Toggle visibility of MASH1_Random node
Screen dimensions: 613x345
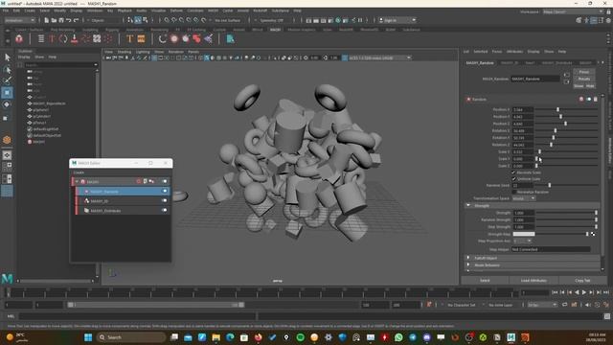point(165,192)
